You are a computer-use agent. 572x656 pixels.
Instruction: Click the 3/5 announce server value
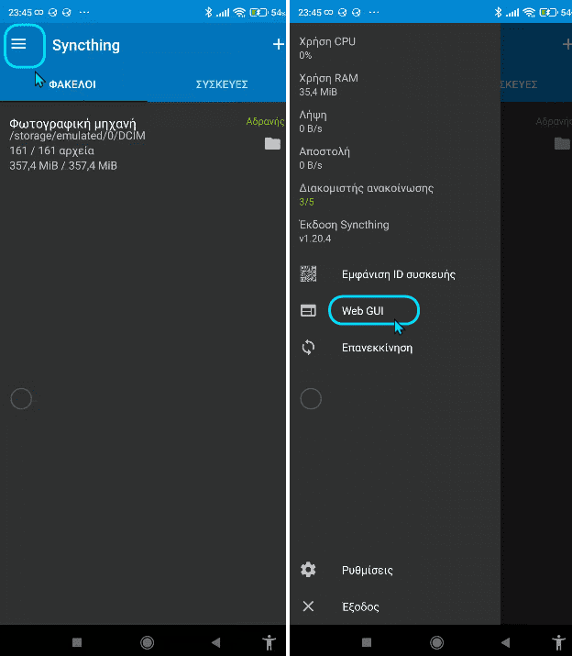coord(306,202)
